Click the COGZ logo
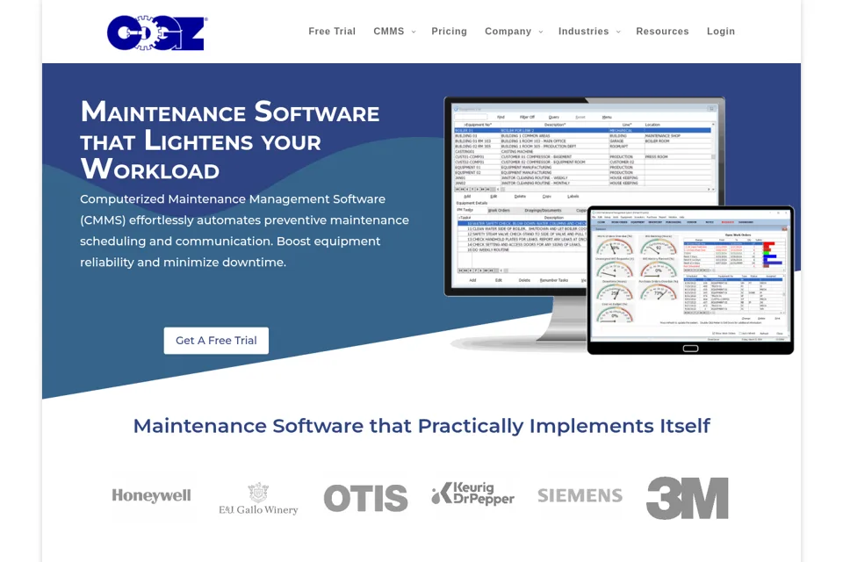 [157, 32]
